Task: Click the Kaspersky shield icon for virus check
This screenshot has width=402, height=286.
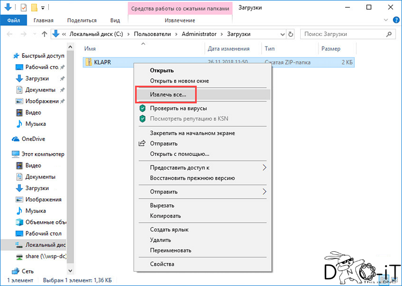Action: click(x=143, y=108)
